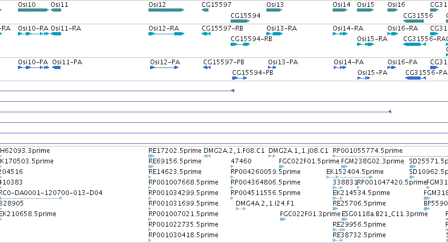Select RP001034299.5prime EST label
This screenshot has width=448, height=243.
point(183,193)
